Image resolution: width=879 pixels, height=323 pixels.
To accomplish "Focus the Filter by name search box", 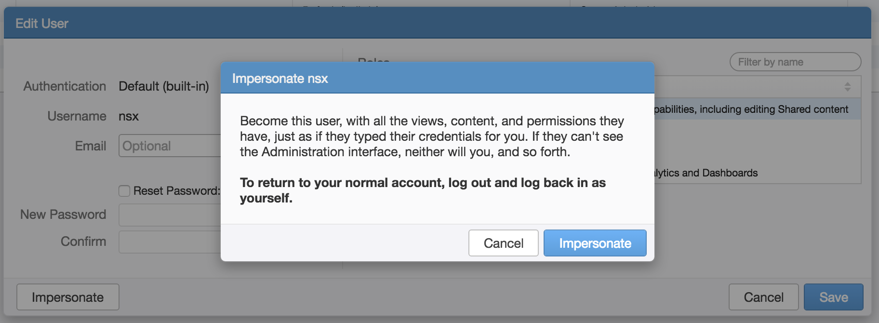I will [x=795, y=62].
